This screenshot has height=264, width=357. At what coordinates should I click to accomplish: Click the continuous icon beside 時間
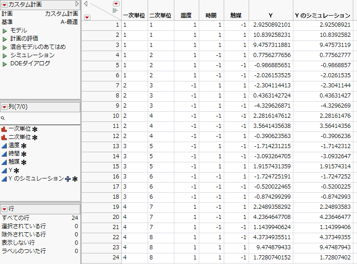4,154
